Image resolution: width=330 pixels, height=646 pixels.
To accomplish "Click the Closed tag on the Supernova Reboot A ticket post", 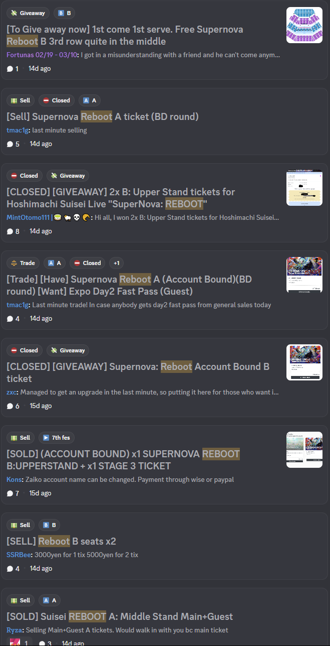I will (56, 100).
